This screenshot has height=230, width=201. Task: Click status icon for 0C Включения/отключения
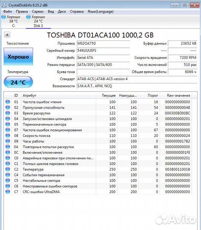tap(8, 152)
